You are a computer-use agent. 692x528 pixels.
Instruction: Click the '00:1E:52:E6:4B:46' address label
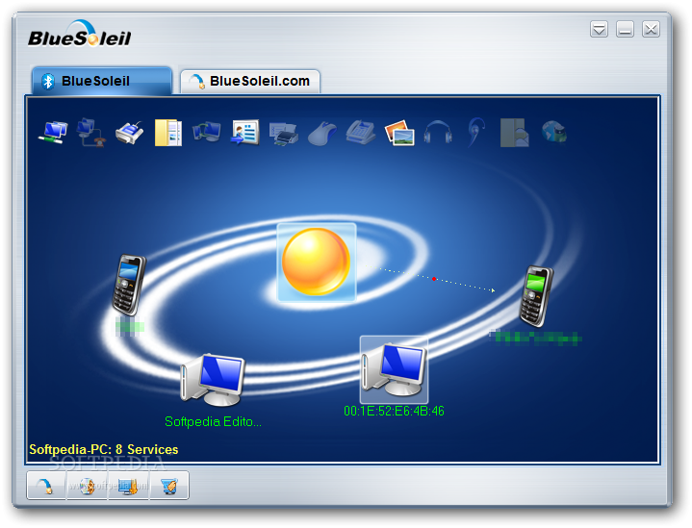[394, 411]
